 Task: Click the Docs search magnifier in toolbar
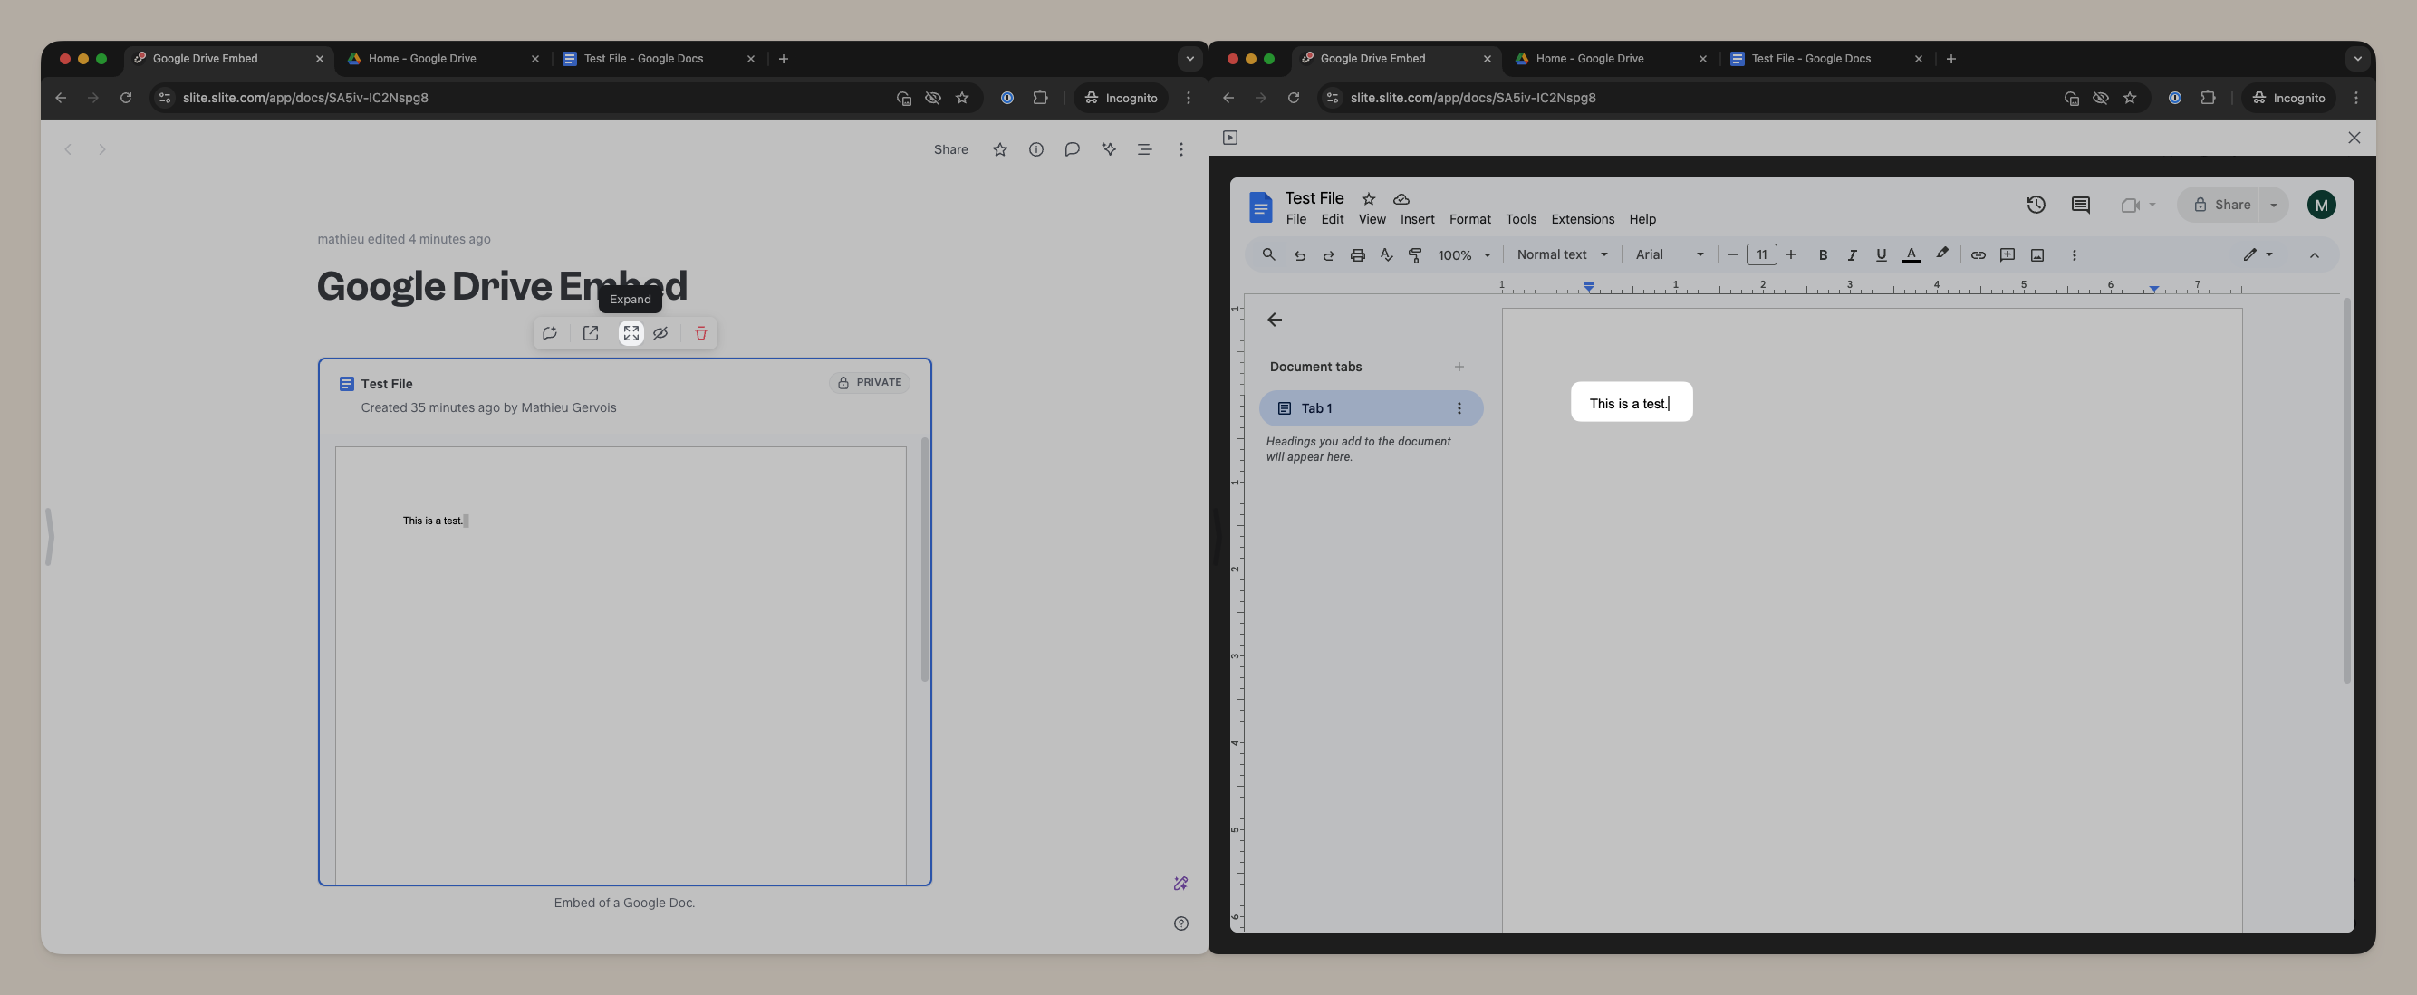click(1268, 254)
